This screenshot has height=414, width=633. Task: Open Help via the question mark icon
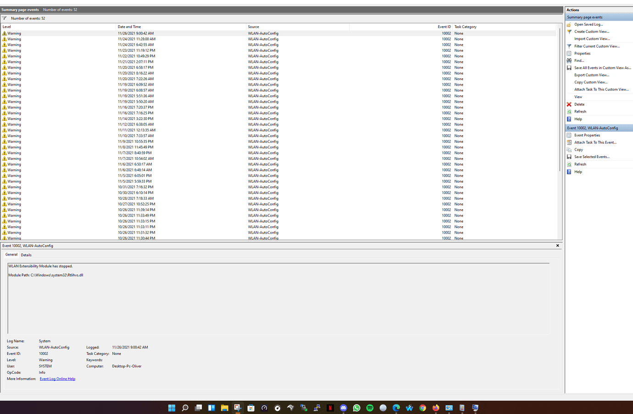[x=569, y=119]
